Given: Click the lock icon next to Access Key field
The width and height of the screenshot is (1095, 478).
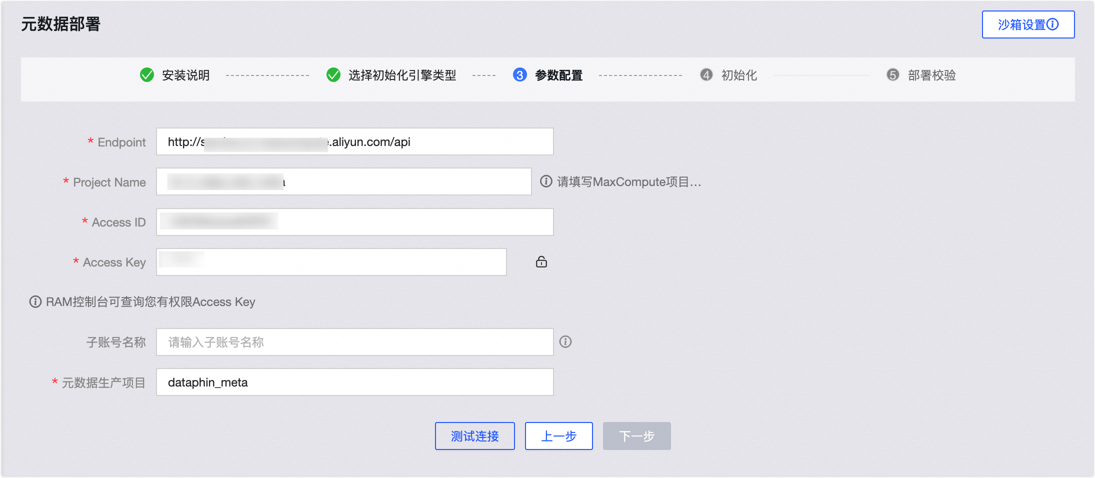Looking at the screenshot, I should [541, 261].
